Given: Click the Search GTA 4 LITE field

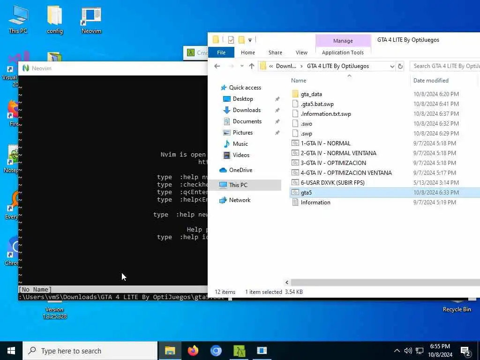Looking at the screenshot, I should (445, 66).
